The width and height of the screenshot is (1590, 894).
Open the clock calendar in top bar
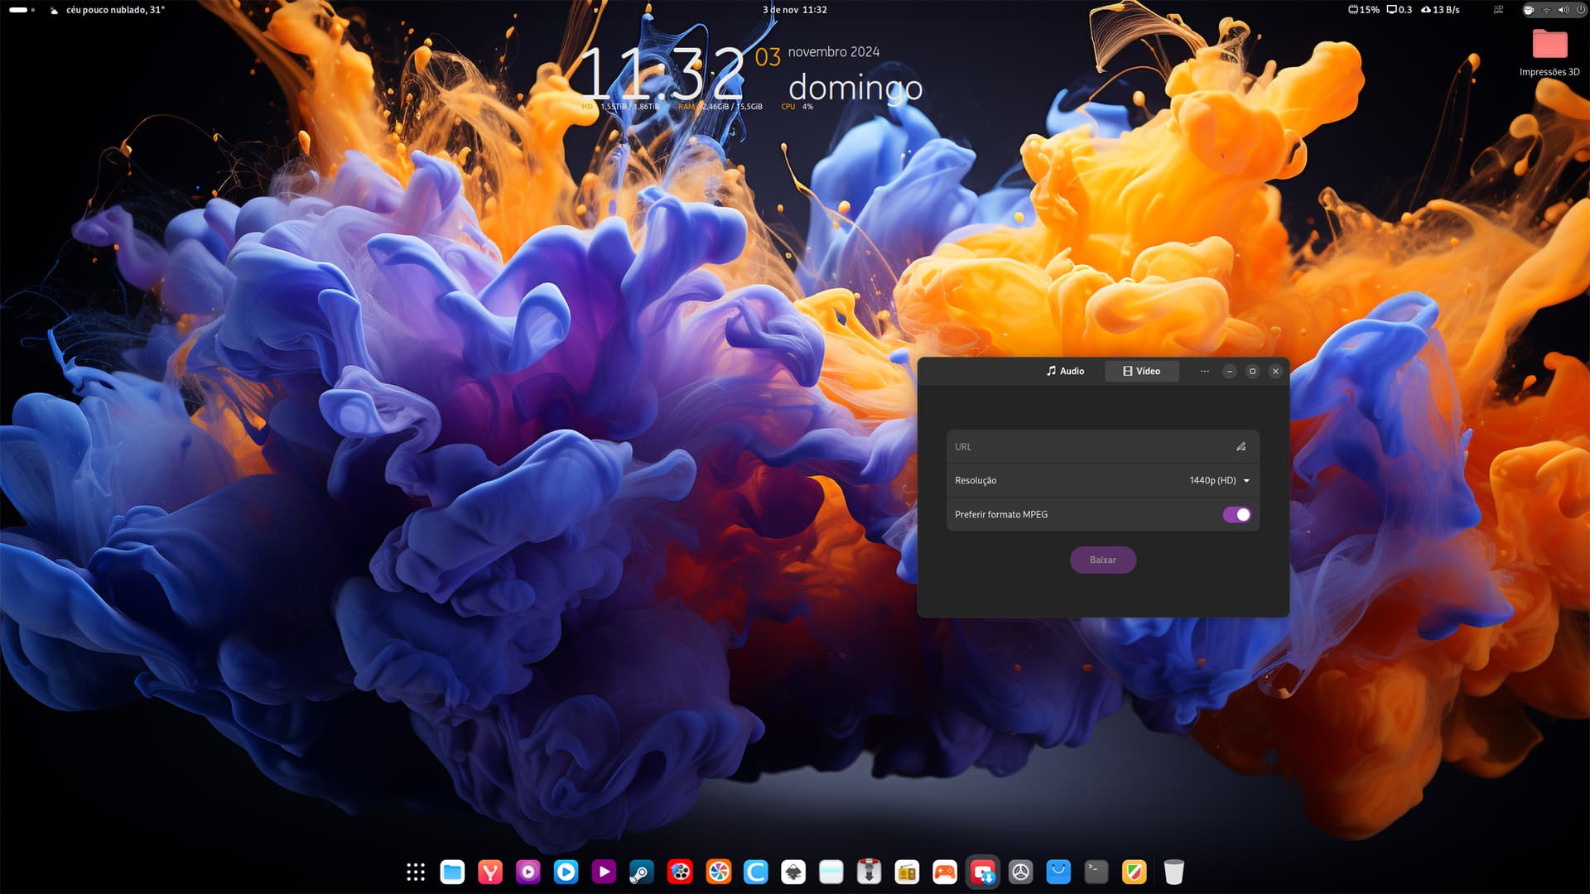click(x=794, y=10)
